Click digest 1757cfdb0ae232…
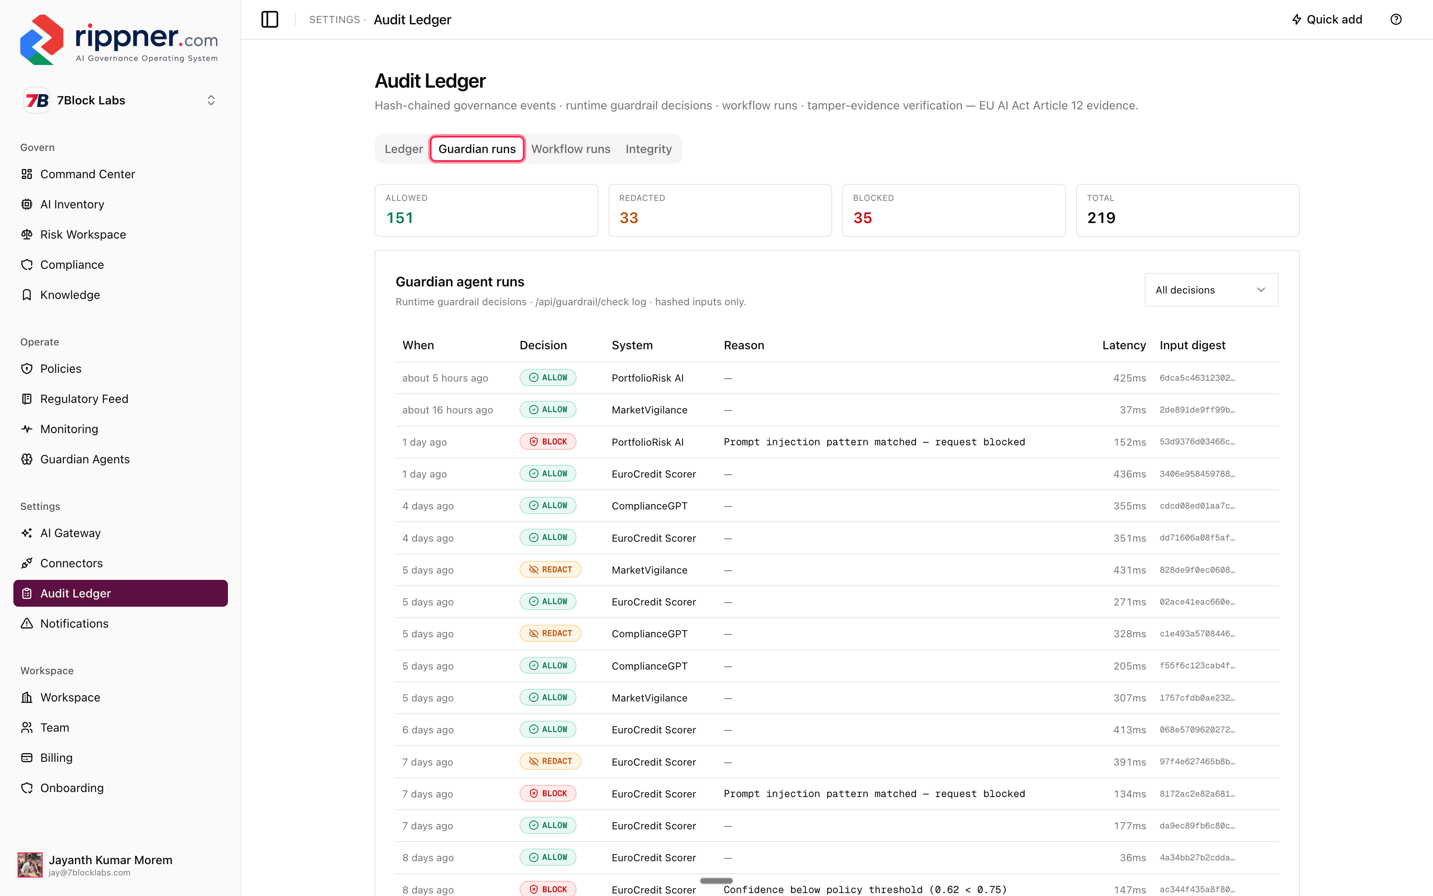This screenshot has width=1433, height=896. click(1198, 698)
